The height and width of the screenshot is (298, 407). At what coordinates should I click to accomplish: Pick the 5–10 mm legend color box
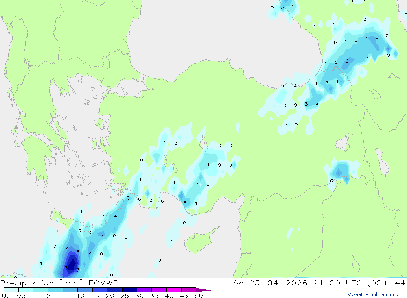tap(70, 290)
